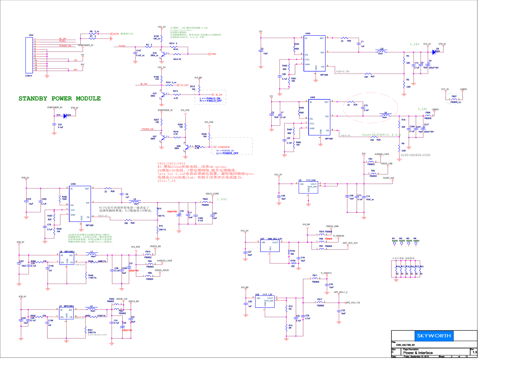Select connector reference CN4

tap(31, 35)
